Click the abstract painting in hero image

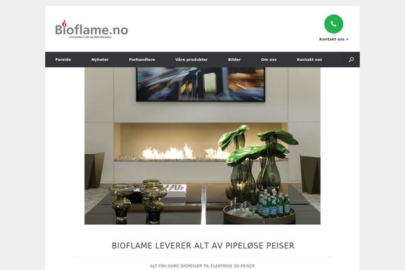click(200, 84)
